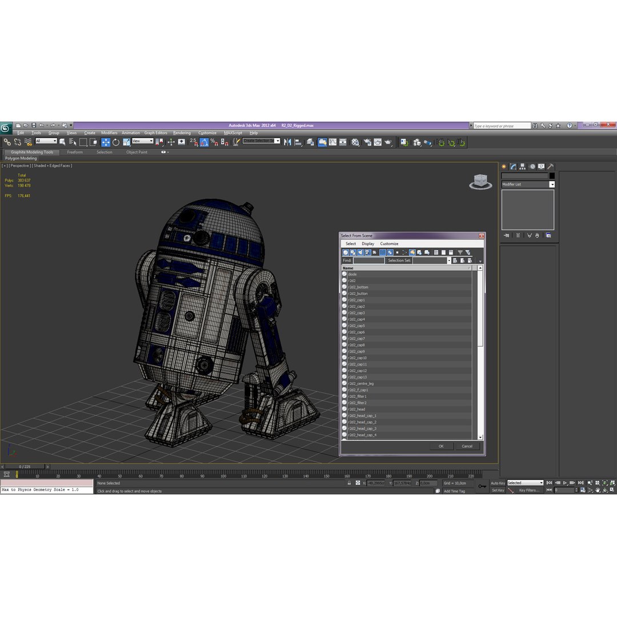Click the Polygon Modeling panel label

pos(21,158)
